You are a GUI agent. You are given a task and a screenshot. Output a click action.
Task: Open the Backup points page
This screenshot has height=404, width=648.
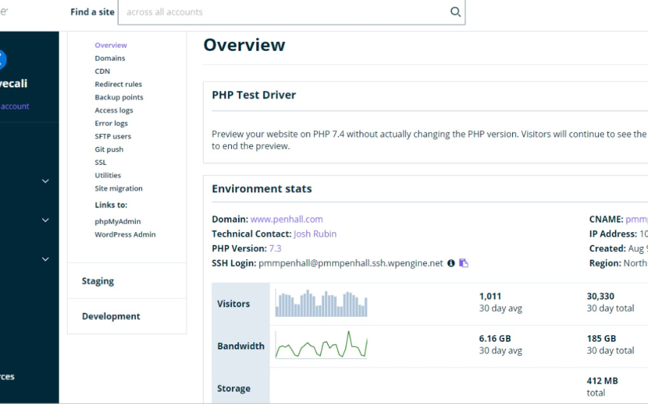(119, 97)
